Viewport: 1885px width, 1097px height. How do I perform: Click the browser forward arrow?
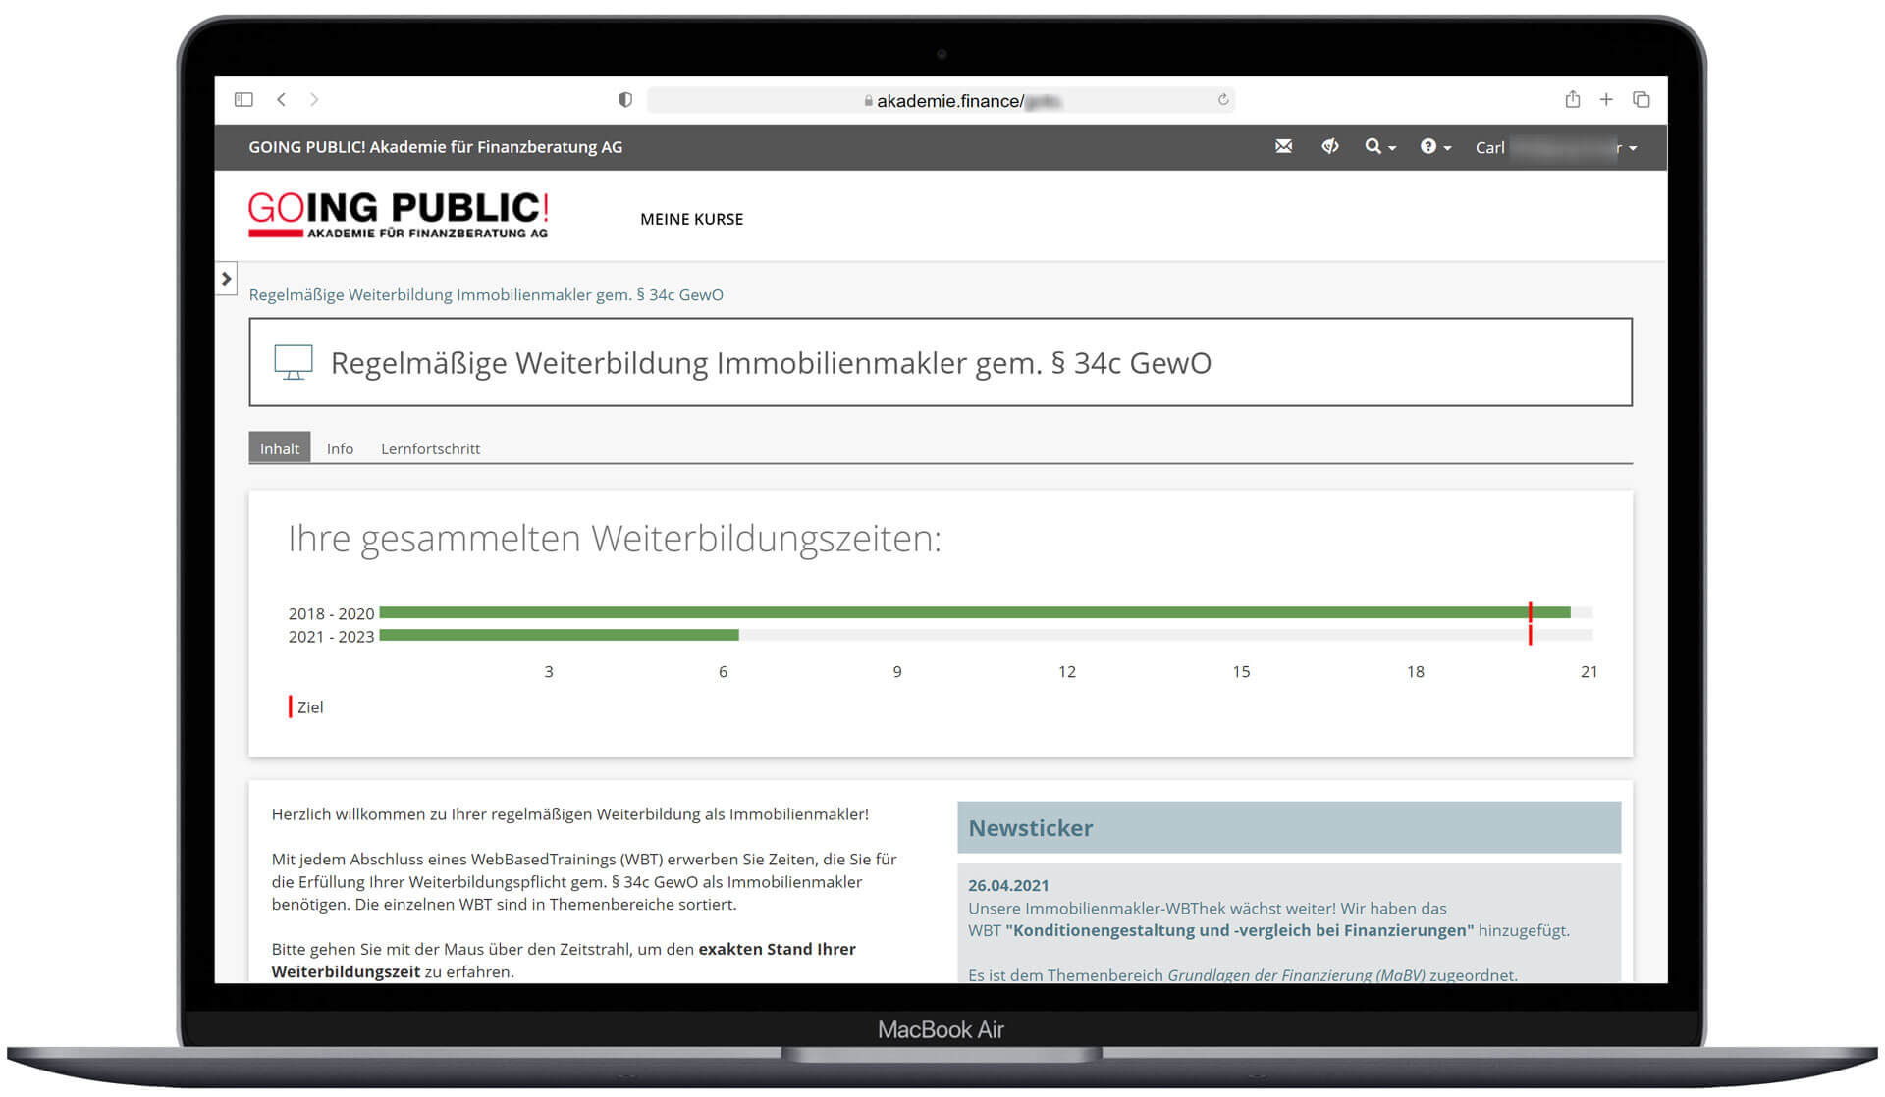coord(314,99)
